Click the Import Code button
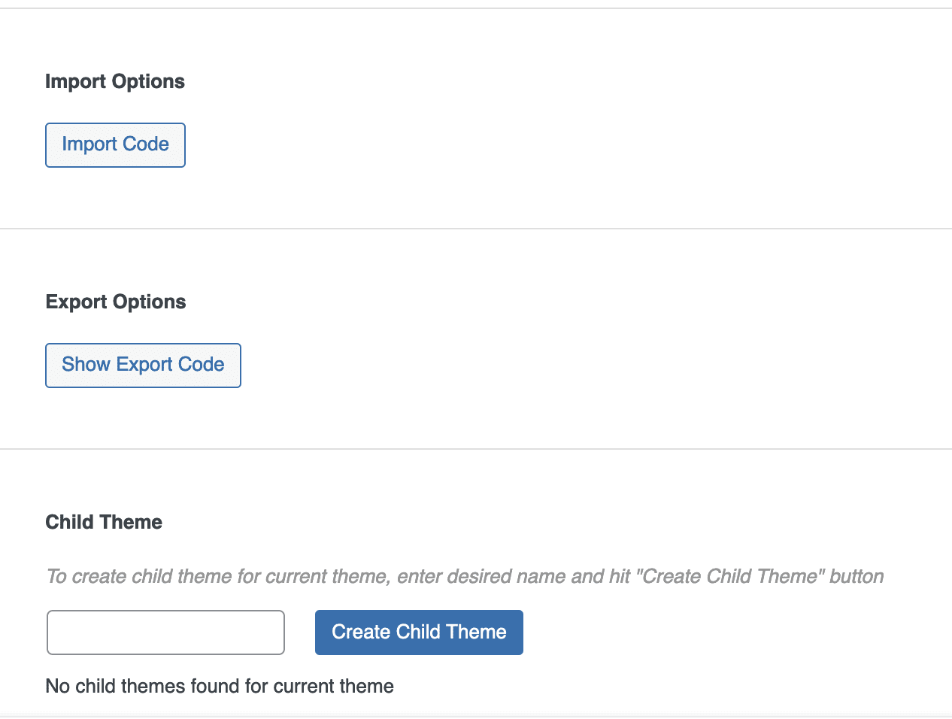 click(115, 144)
